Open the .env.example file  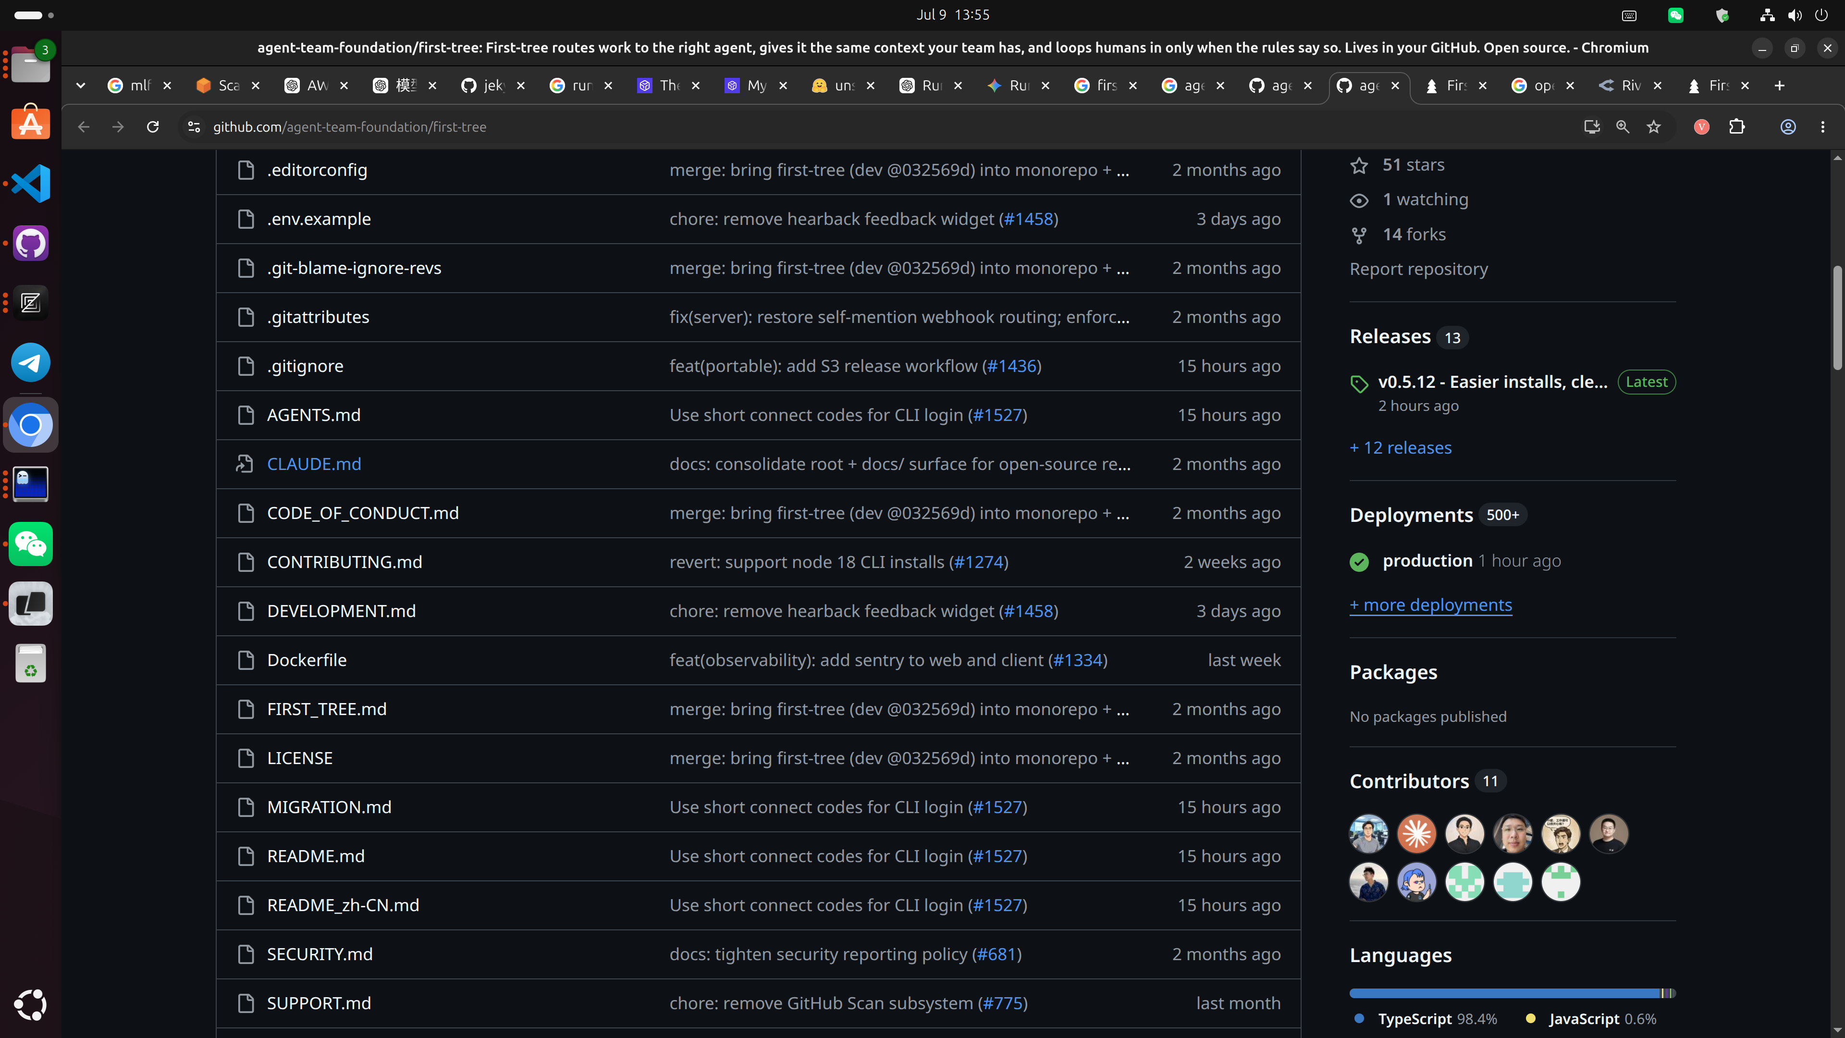(x=319, y=219)
